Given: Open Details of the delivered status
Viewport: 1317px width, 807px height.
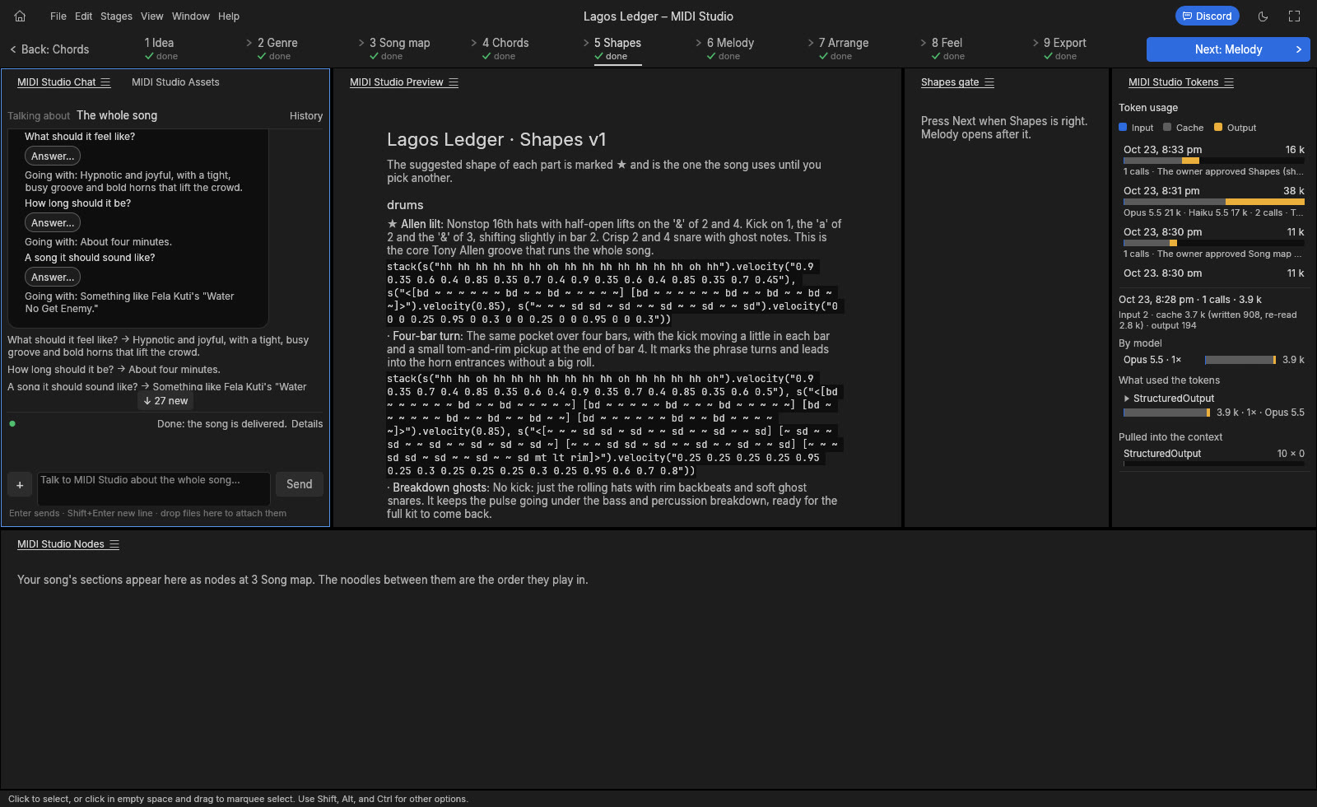Looking at the screenshot, I should 307,424.
